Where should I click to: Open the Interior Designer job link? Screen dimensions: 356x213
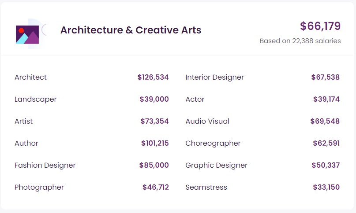(x=214, y=77)
